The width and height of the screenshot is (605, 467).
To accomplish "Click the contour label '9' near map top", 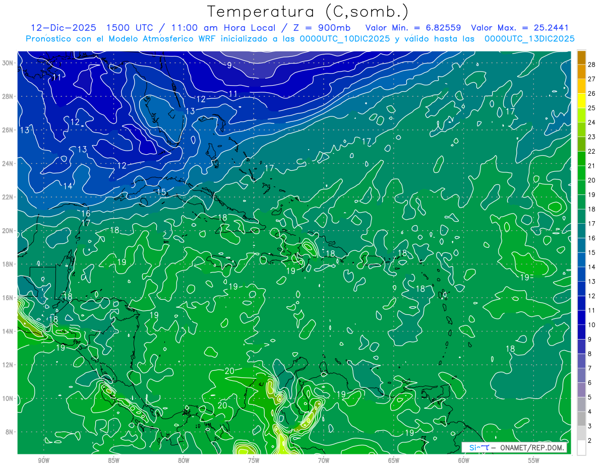I will pyautogui.click(x=229, y=65).
